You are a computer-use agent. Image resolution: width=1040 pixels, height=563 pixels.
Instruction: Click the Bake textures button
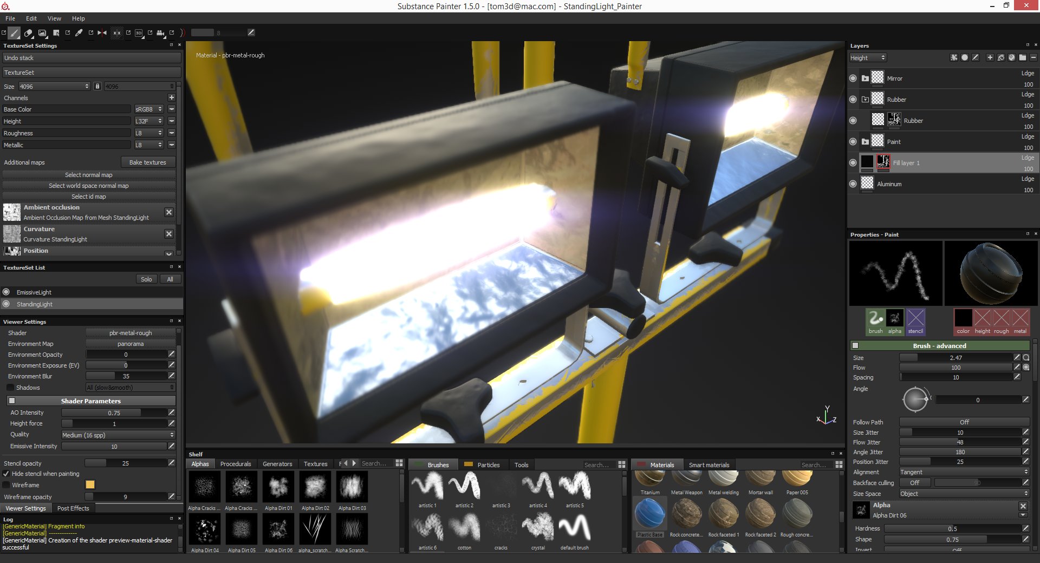coord(148,162)
